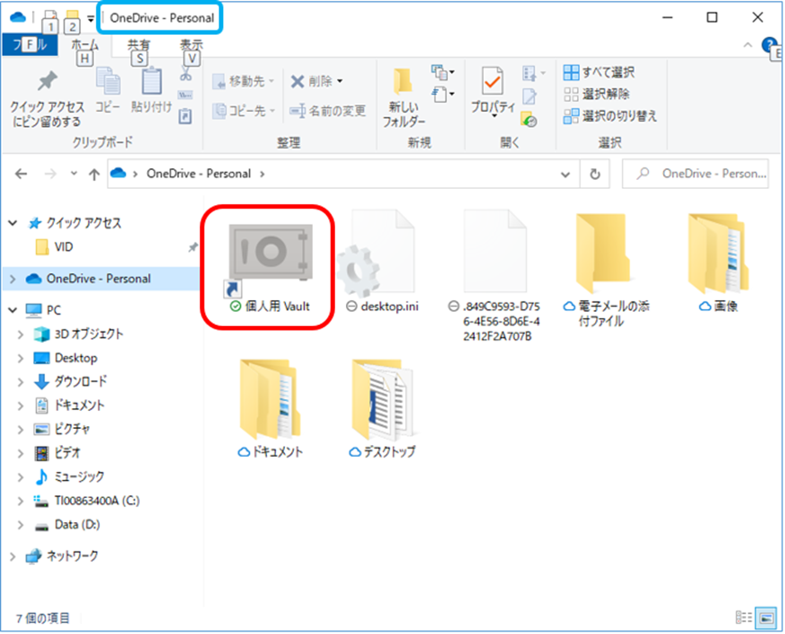
Task: Collapse the PC tree node
Action: tap(13, 310)
